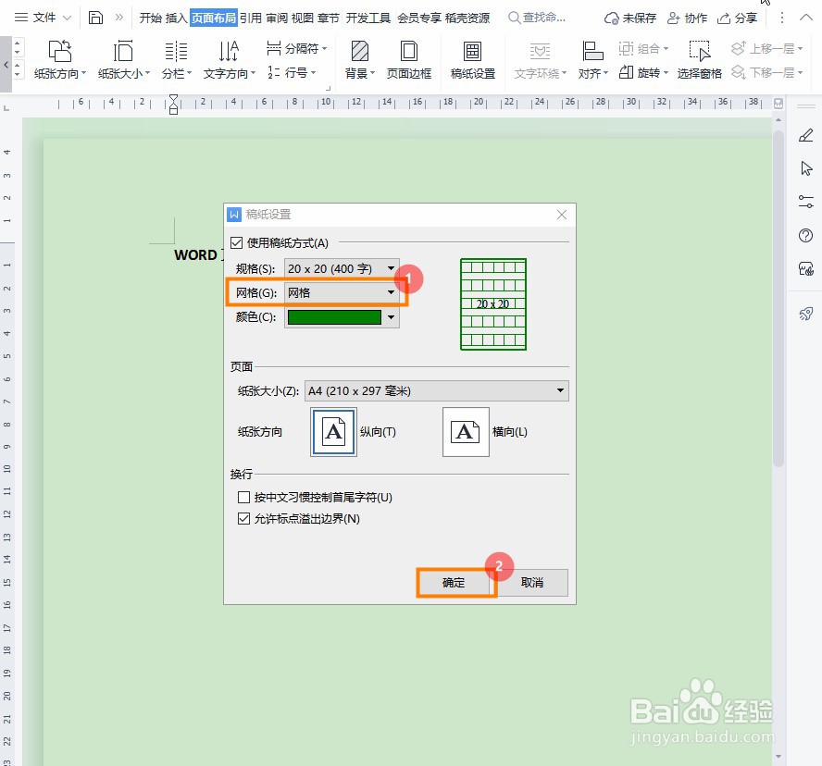Switch to the 开始 tab
The height and width of the screenshot is (766, 822).
click(151, 18)
